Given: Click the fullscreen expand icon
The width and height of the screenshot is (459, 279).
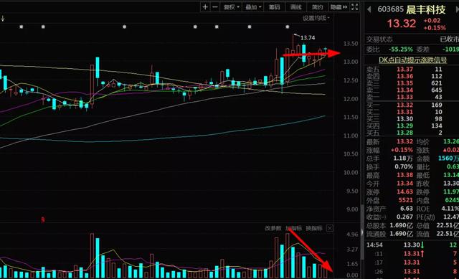Looking at the screenshot, I should (x=354, y=7).
